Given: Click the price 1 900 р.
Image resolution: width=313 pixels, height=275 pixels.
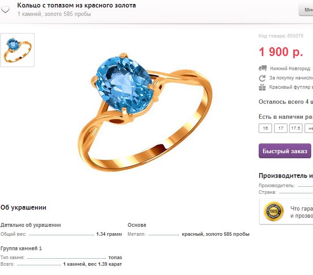Looking at the screenshot, I should pyautogui.click(x=281, y=52).
